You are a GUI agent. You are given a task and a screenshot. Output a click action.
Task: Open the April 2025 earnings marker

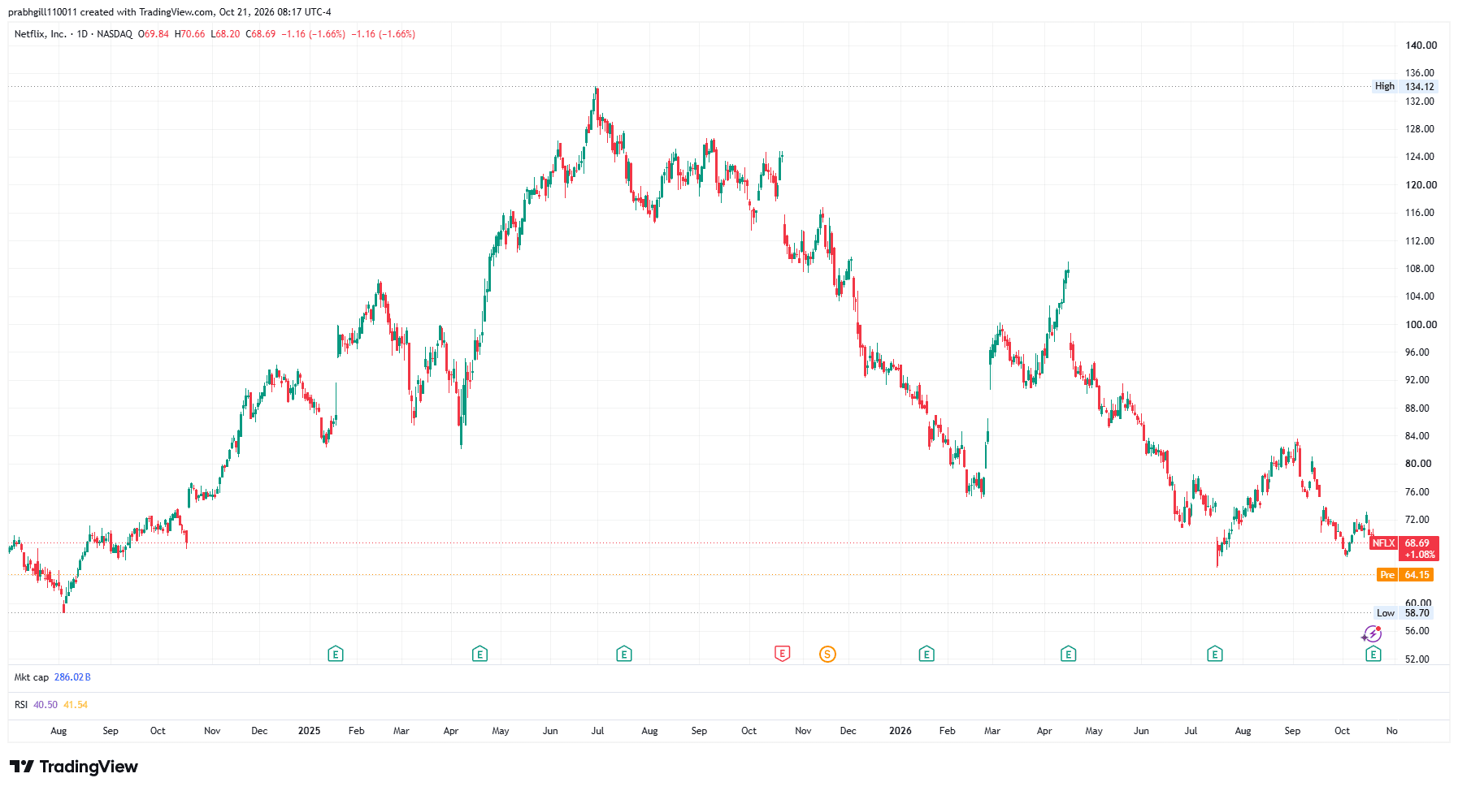(x=479, y=654)
